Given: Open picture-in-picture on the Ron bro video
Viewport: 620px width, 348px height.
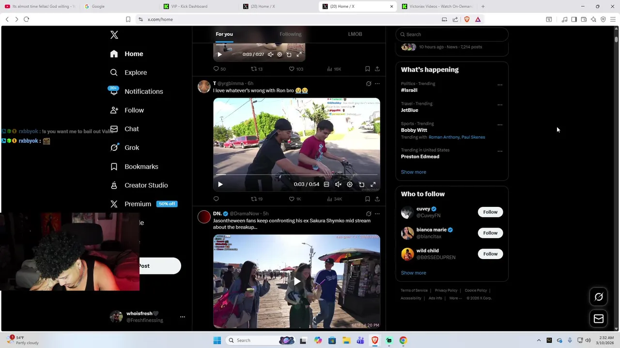Looking at the screenshot, I should tap(361, 184).
